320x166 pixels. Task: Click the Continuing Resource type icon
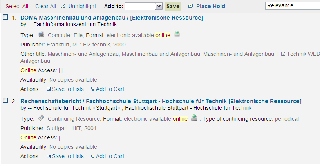coord(42,118)
